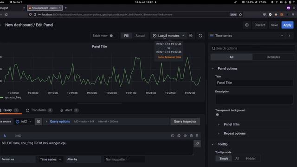Click the Alias by Naming pattern field

[x=124, y=159]
